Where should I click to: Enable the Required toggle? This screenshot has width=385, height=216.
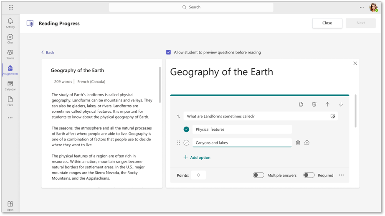309,175
